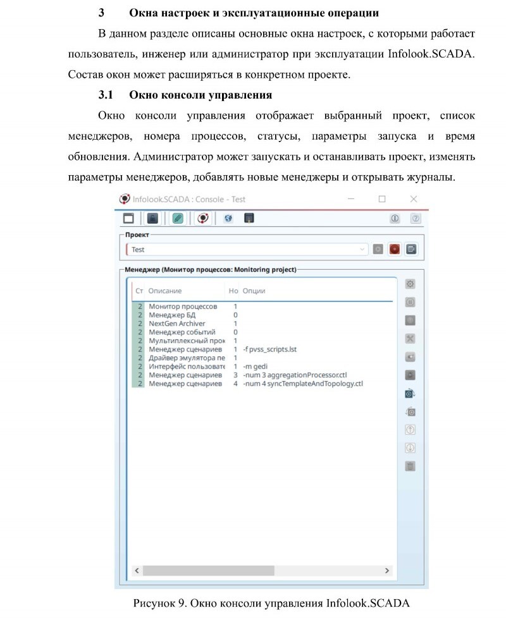Select the Драйвер эмулятора row
The width and height of the screenshot is (506, 620).
(x=262, y=358)
